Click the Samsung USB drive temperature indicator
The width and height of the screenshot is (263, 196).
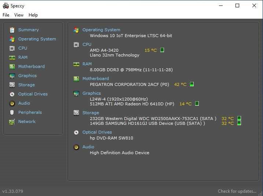click(x=240, y=123)
